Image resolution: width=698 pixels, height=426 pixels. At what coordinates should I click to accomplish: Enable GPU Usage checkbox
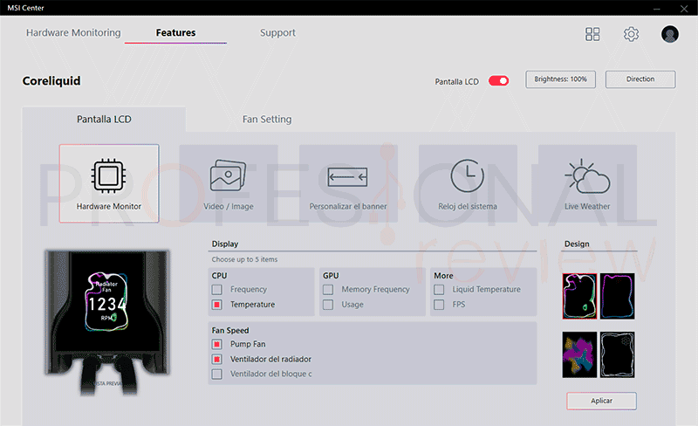tap(328, 305)
